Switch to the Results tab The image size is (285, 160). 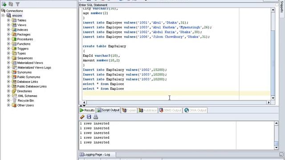point(87,110)
